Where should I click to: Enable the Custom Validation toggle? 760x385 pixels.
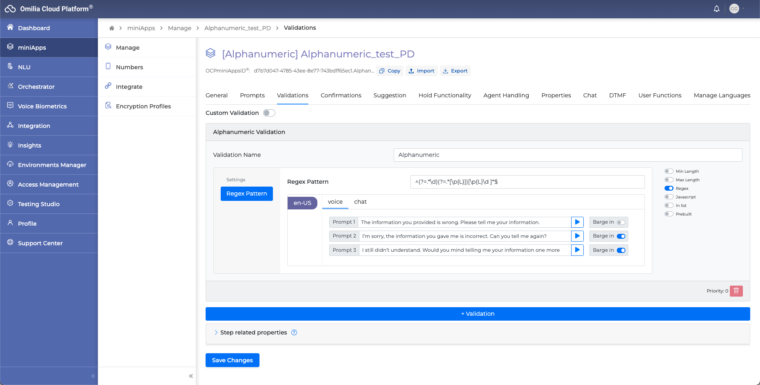[269, 113]
